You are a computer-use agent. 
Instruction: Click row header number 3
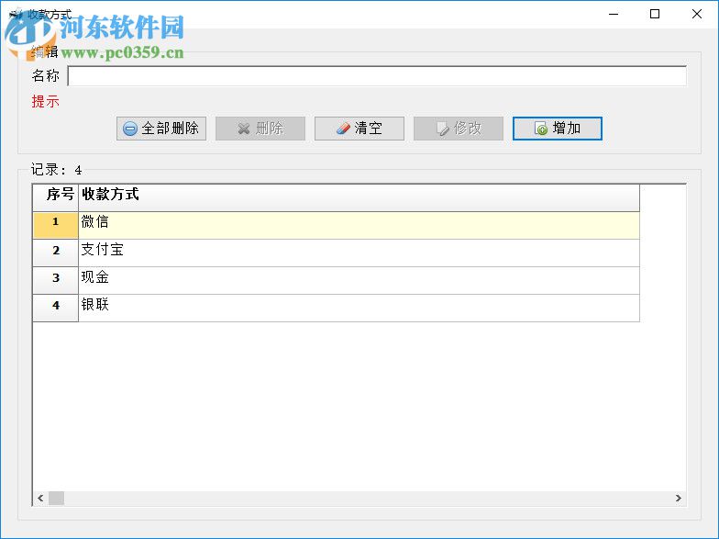[55, 281]
